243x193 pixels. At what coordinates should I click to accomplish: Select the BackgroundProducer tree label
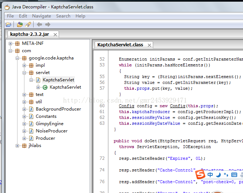tap(58, 109)
